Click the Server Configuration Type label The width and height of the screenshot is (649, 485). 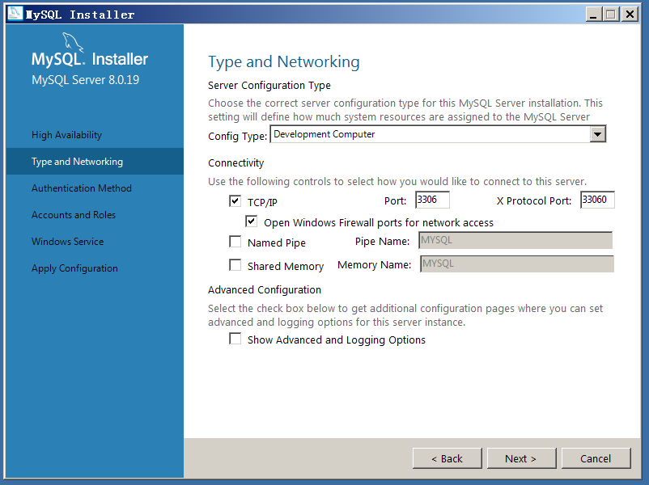(269, 86)
